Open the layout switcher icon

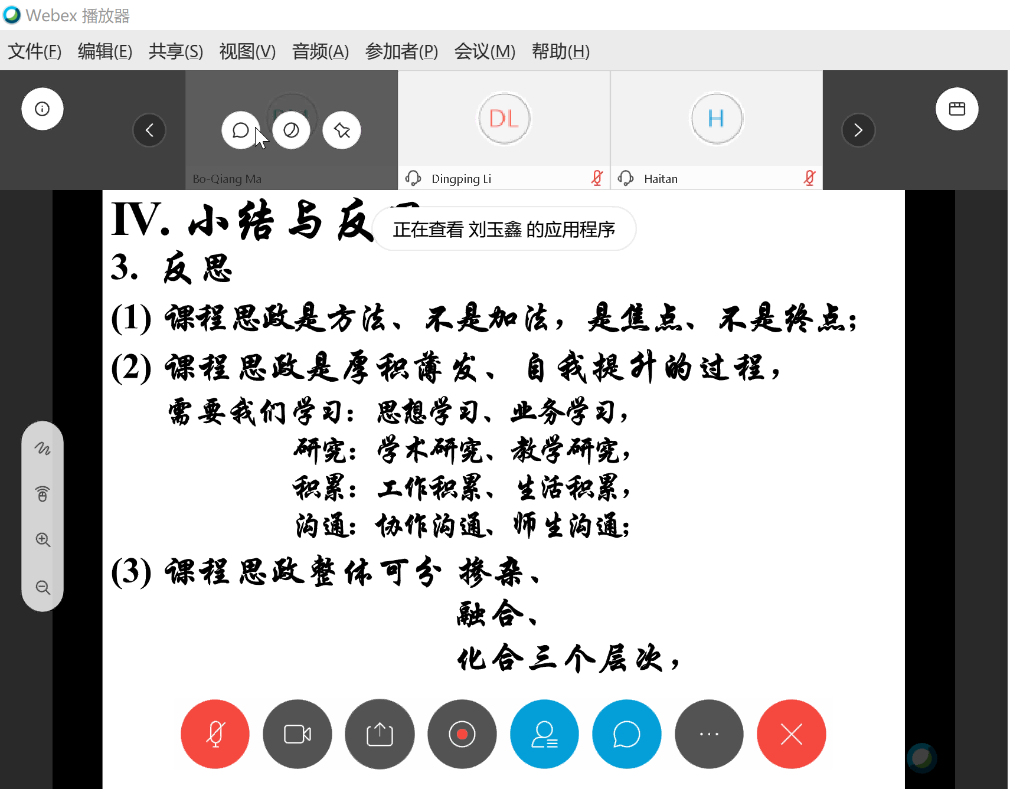tap(956, 109)
